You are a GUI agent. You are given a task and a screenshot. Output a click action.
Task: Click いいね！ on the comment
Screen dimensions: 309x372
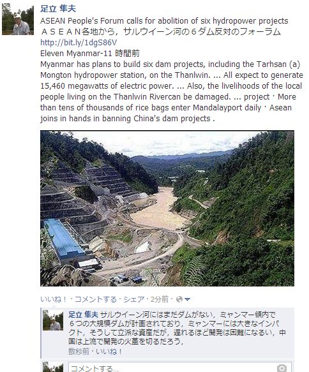[109, 352]
